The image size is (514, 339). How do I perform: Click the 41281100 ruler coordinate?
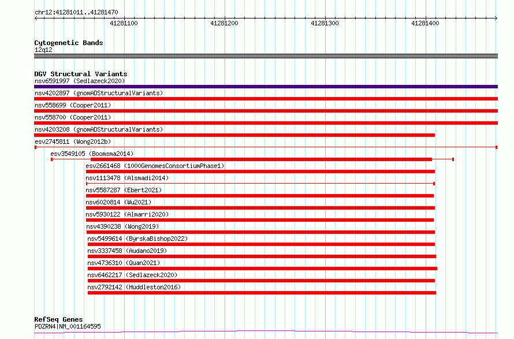click(124, 23)
